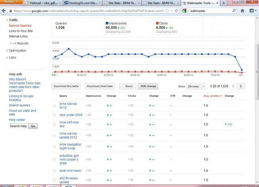Open a new tab with plus button
The image size is (259, 187).
(223, 3)
